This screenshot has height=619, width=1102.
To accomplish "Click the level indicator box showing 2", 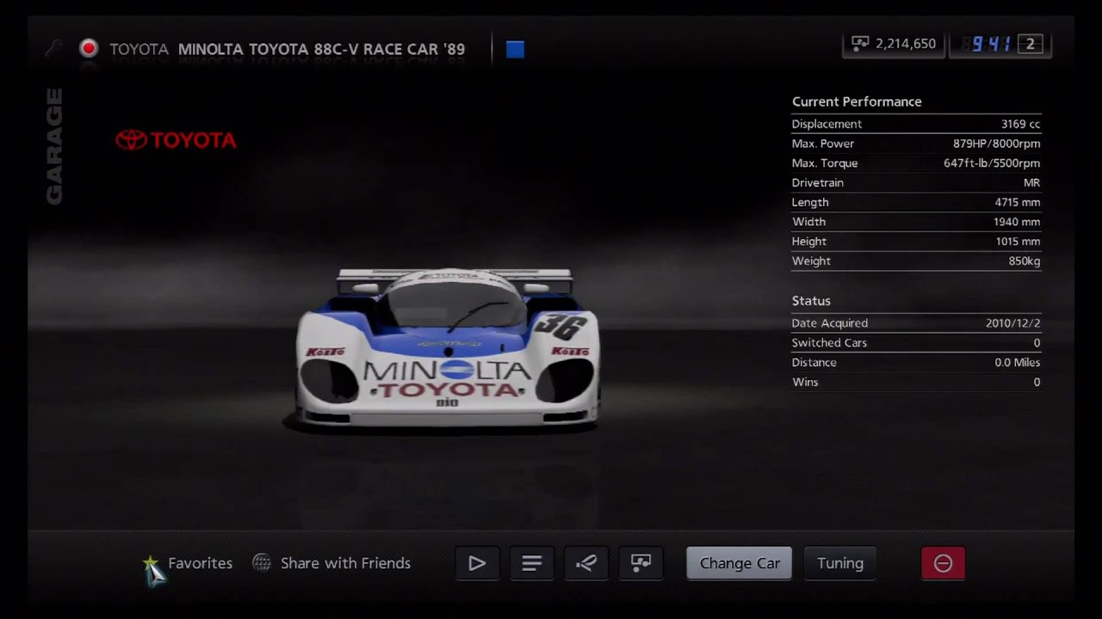I will click(1030, 44).
